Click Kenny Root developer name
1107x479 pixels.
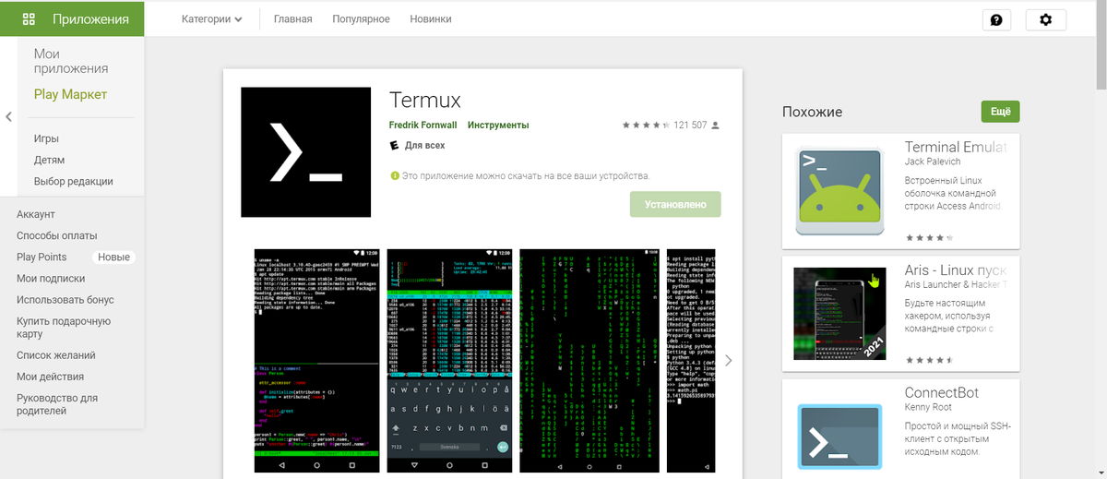pyautogui.click(x=930, y=407)
